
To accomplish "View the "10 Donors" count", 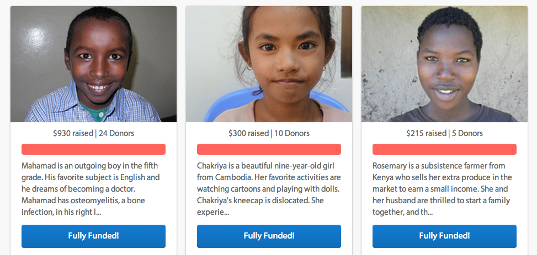I will point(291,133).
